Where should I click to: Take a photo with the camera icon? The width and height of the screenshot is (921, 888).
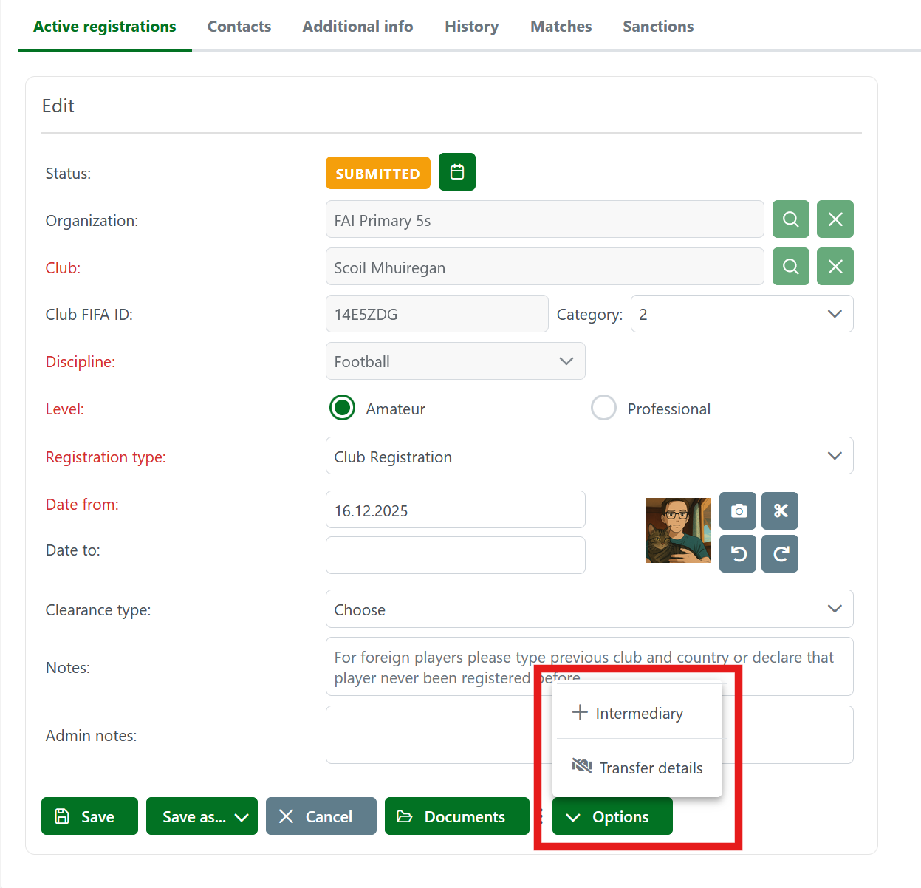(738, 510)
